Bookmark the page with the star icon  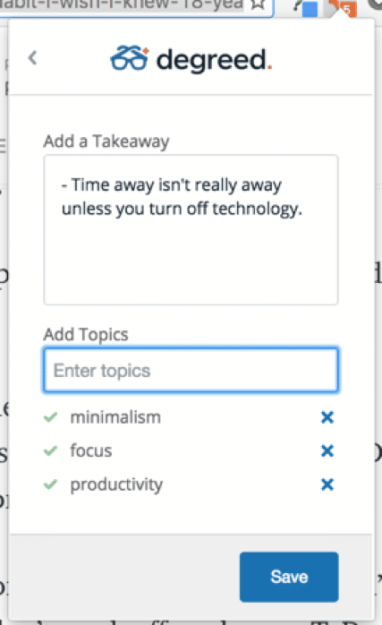(259, 4)
